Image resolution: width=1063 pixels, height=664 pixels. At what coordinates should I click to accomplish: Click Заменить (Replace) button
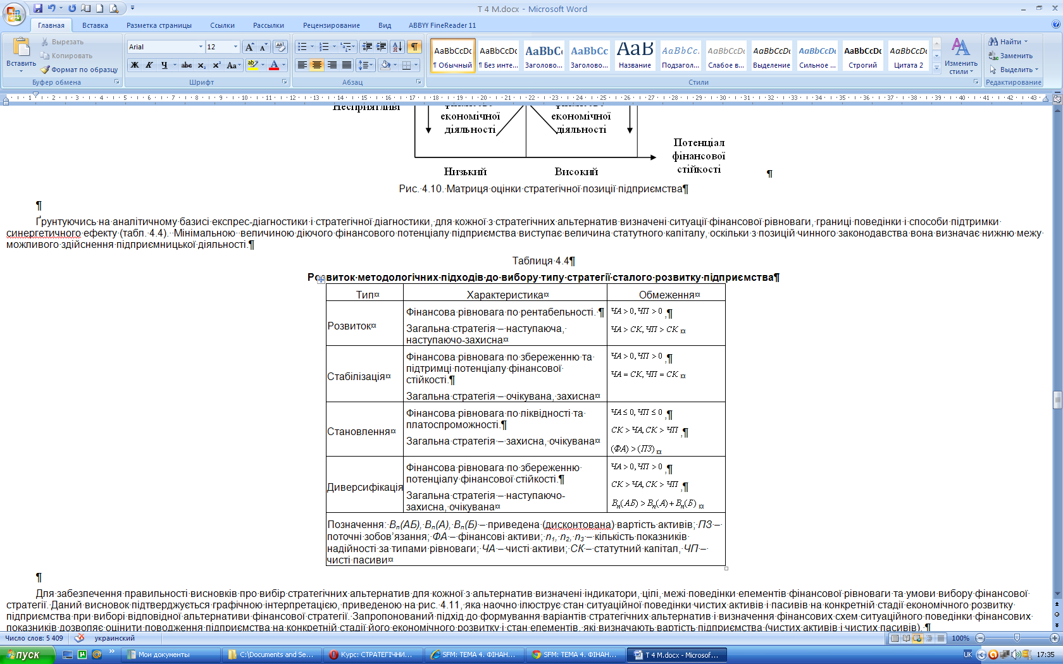(1011, 56)
